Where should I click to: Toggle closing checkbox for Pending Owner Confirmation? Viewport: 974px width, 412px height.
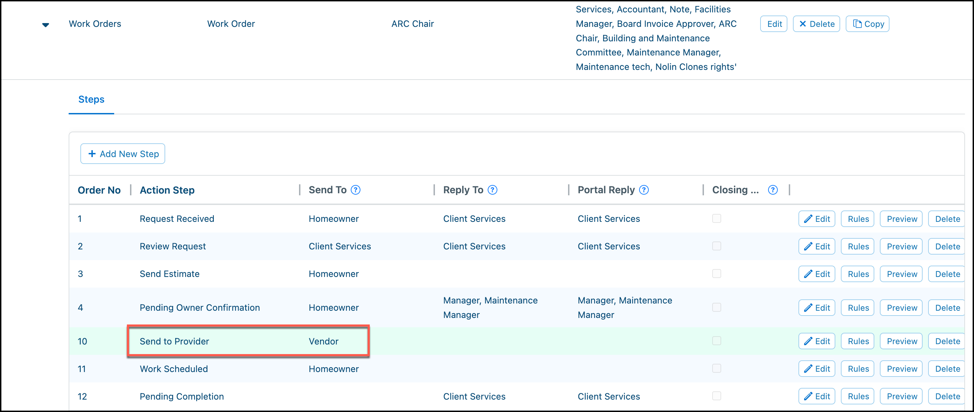pyautogui.click(x=716, y=307)
